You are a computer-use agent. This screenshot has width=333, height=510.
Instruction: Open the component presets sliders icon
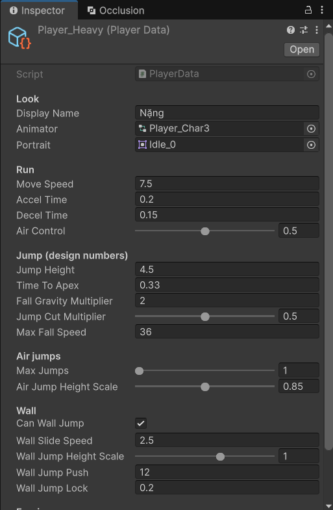[304, 30]
